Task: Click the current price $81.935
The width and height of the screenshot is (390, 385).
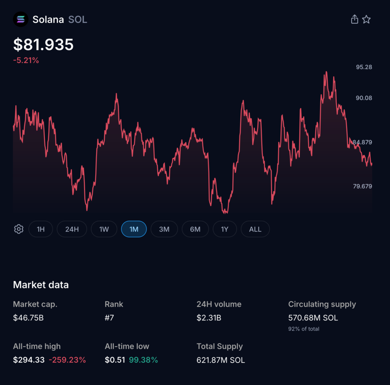Action: click(x=43, y=45)
